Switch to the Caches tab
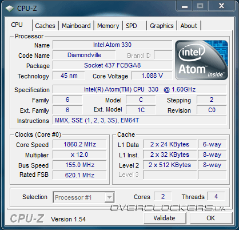Screen dimensions: 239x230 click(45, 26)
